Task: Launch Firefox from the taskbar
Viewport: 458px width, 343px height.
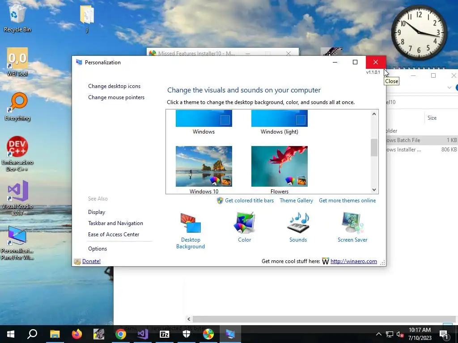Action: pos(77,334)
